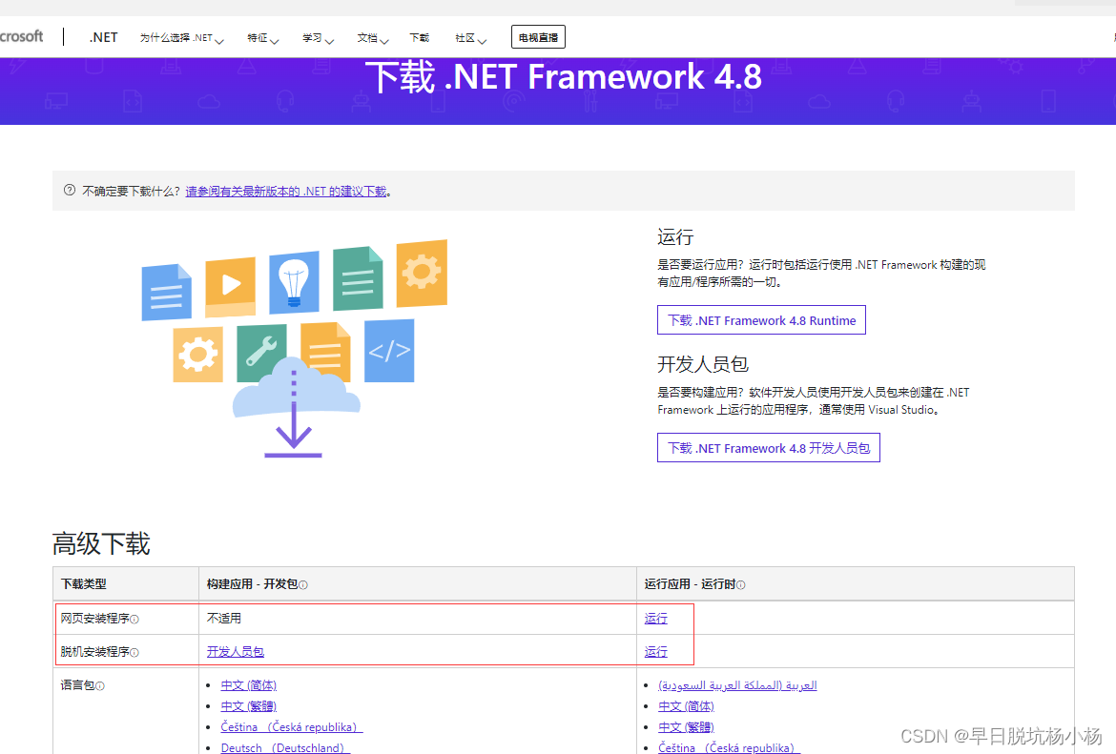
Task: Expand the 文档 dropdown menu
Action: 372,38
